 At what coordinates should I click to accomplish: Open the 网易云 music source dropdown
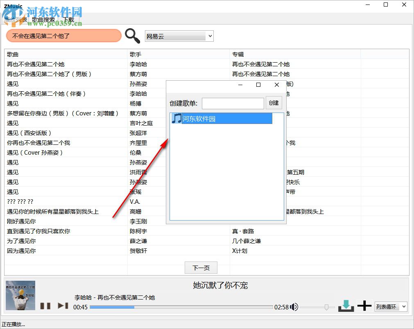click(x=179, y=36)
